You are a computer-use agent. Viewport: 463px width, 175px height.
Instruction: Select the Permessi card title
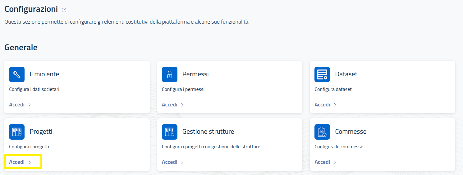coord(195,74)
